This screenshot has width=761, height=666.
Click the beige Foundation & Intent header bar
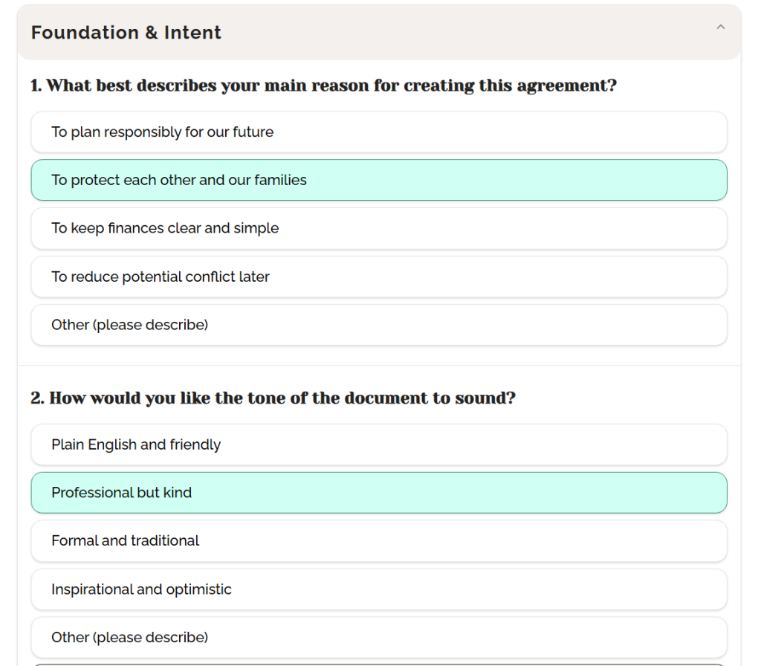tap(446, 33)
